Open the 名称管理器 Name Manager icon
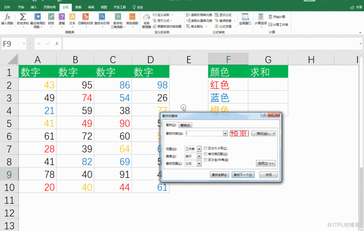Image resolution: width=364 pixels, height=231 pixels. (x=146, y=19)
